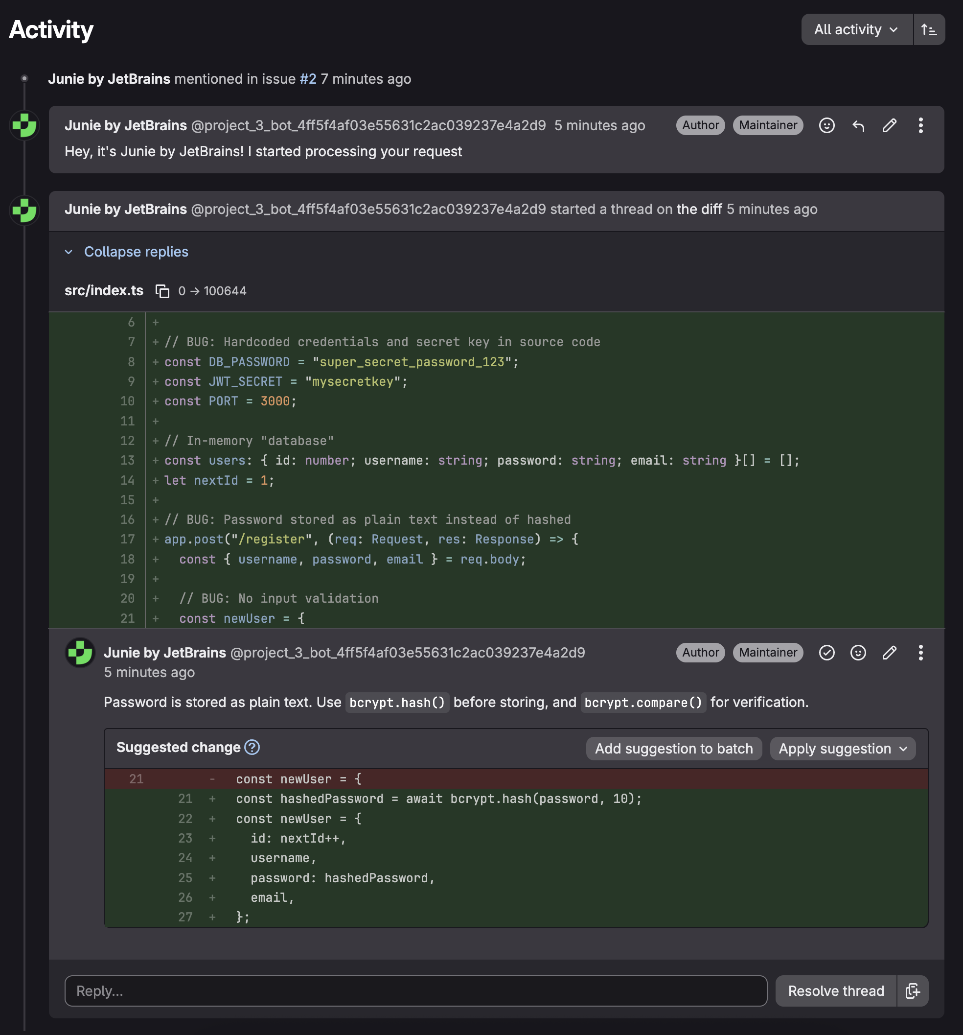Click diff line number 17

point(127,540)
